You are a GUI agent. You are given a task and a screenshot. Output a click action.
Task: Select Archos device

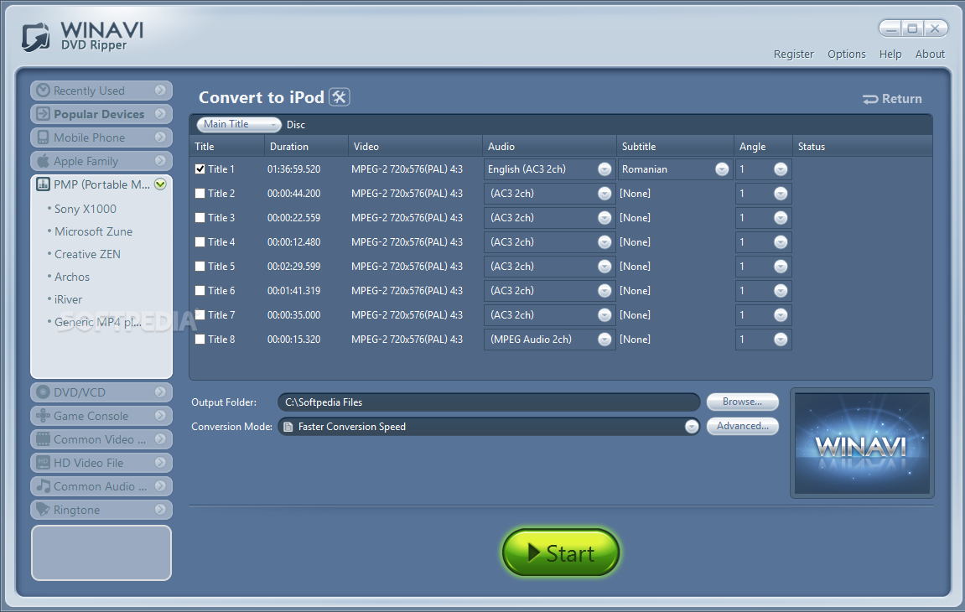pos(72,277)
